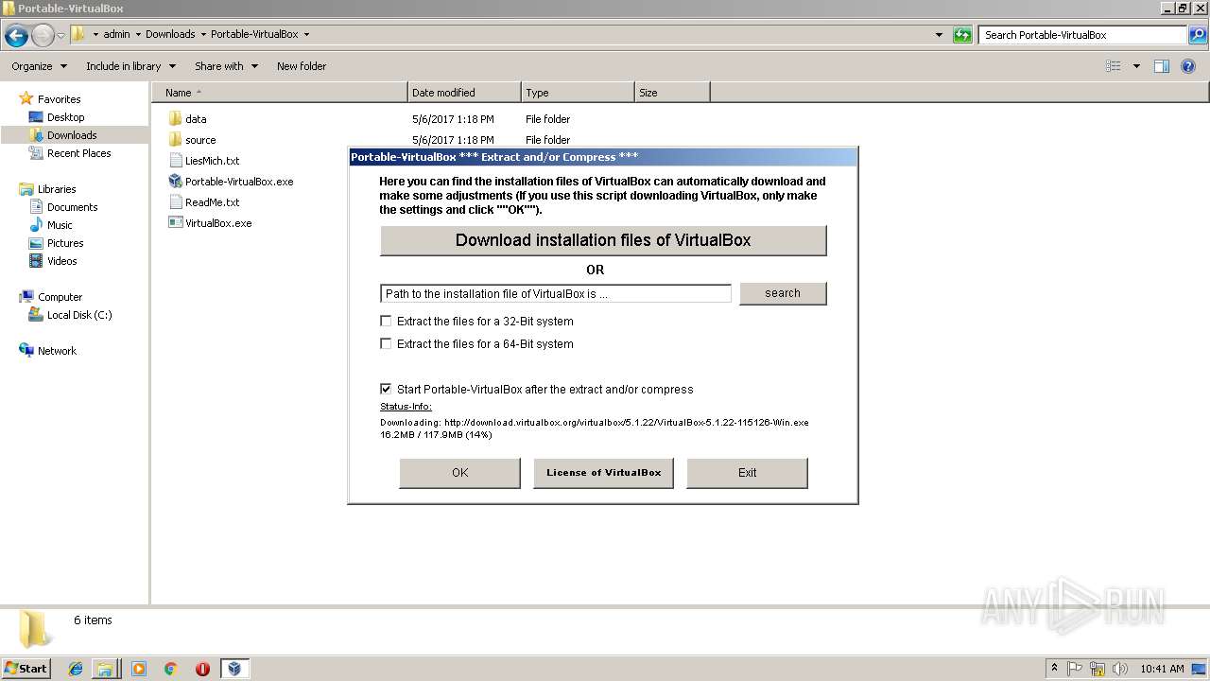1210x681 pixels.
Task: Click the Exit button
Action: point(747,473)
